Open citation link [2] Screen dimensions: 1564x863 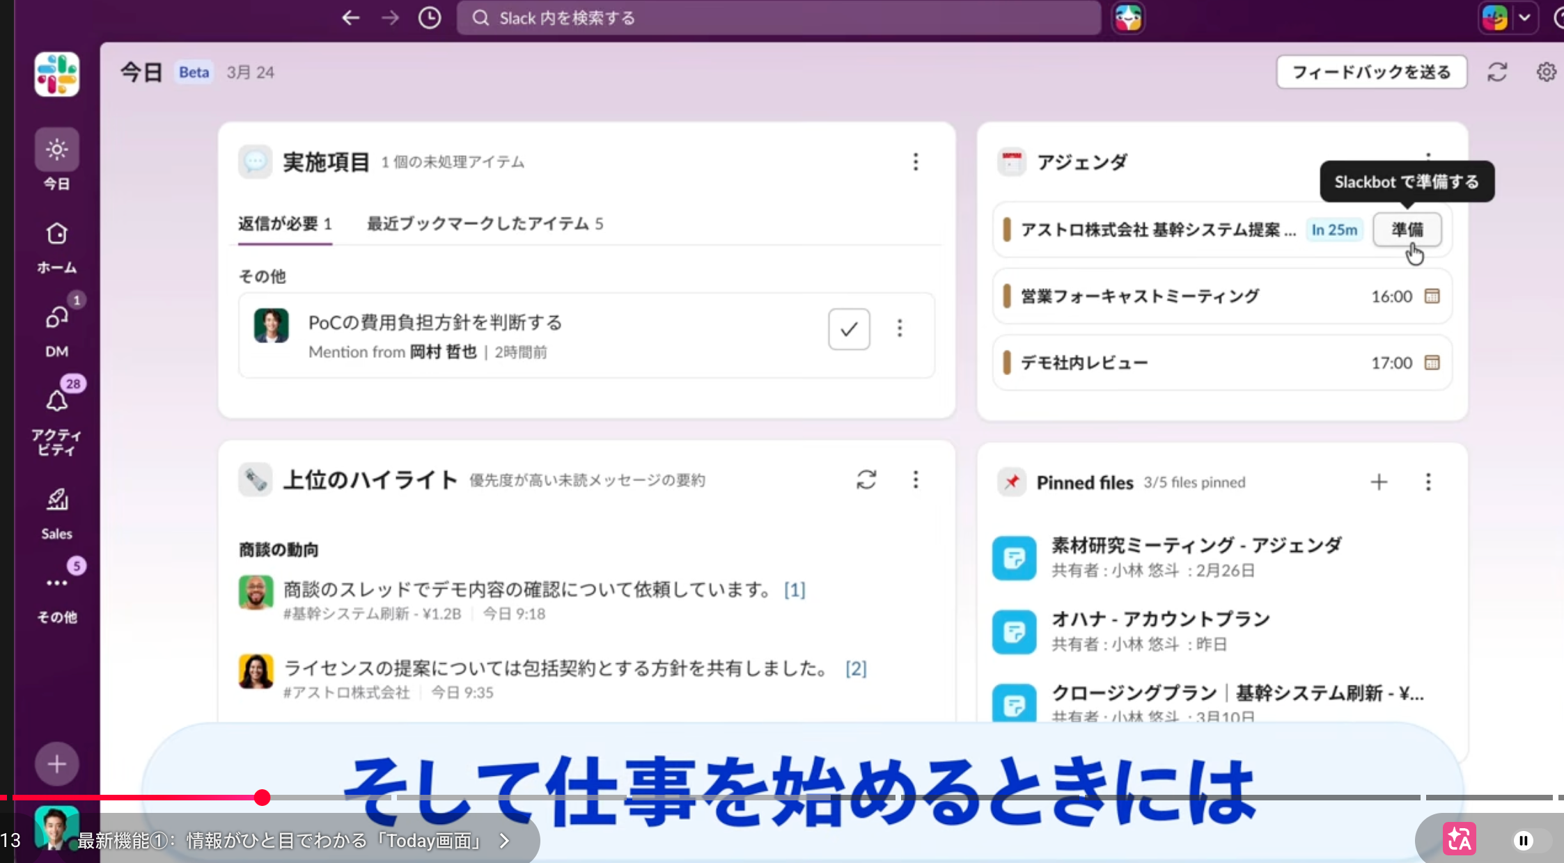coord(856,668)
